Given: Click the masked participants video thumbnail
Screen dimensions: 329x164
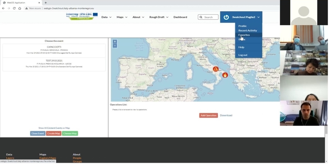Looking at the screenshot, I should [304, 38].
